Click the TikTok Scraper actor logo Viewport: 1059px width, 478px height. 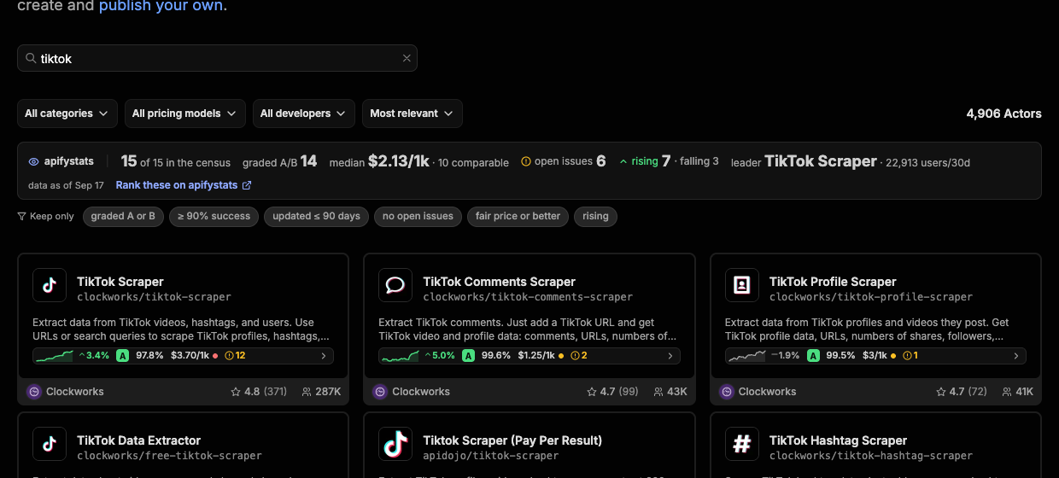pyautogui.click(x=50, y=285)
